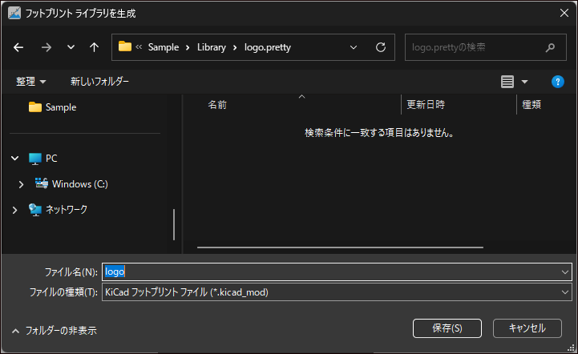Expand the ネットワーク tree node
The image size is (578, 354).
click(15, 210)
